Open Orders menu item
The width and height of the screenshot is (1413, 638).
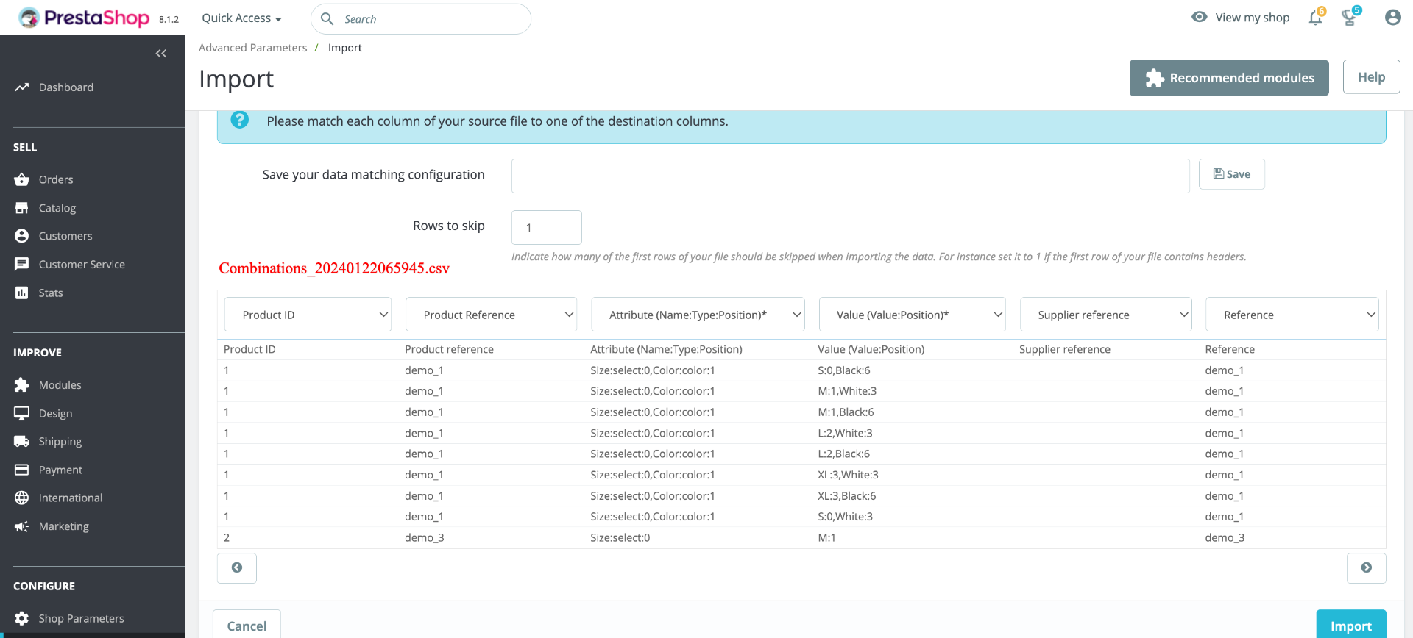coord(56,179)
